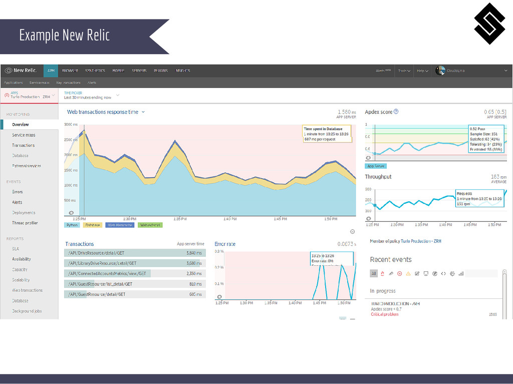Open the Servers tab

coord(139,71)
